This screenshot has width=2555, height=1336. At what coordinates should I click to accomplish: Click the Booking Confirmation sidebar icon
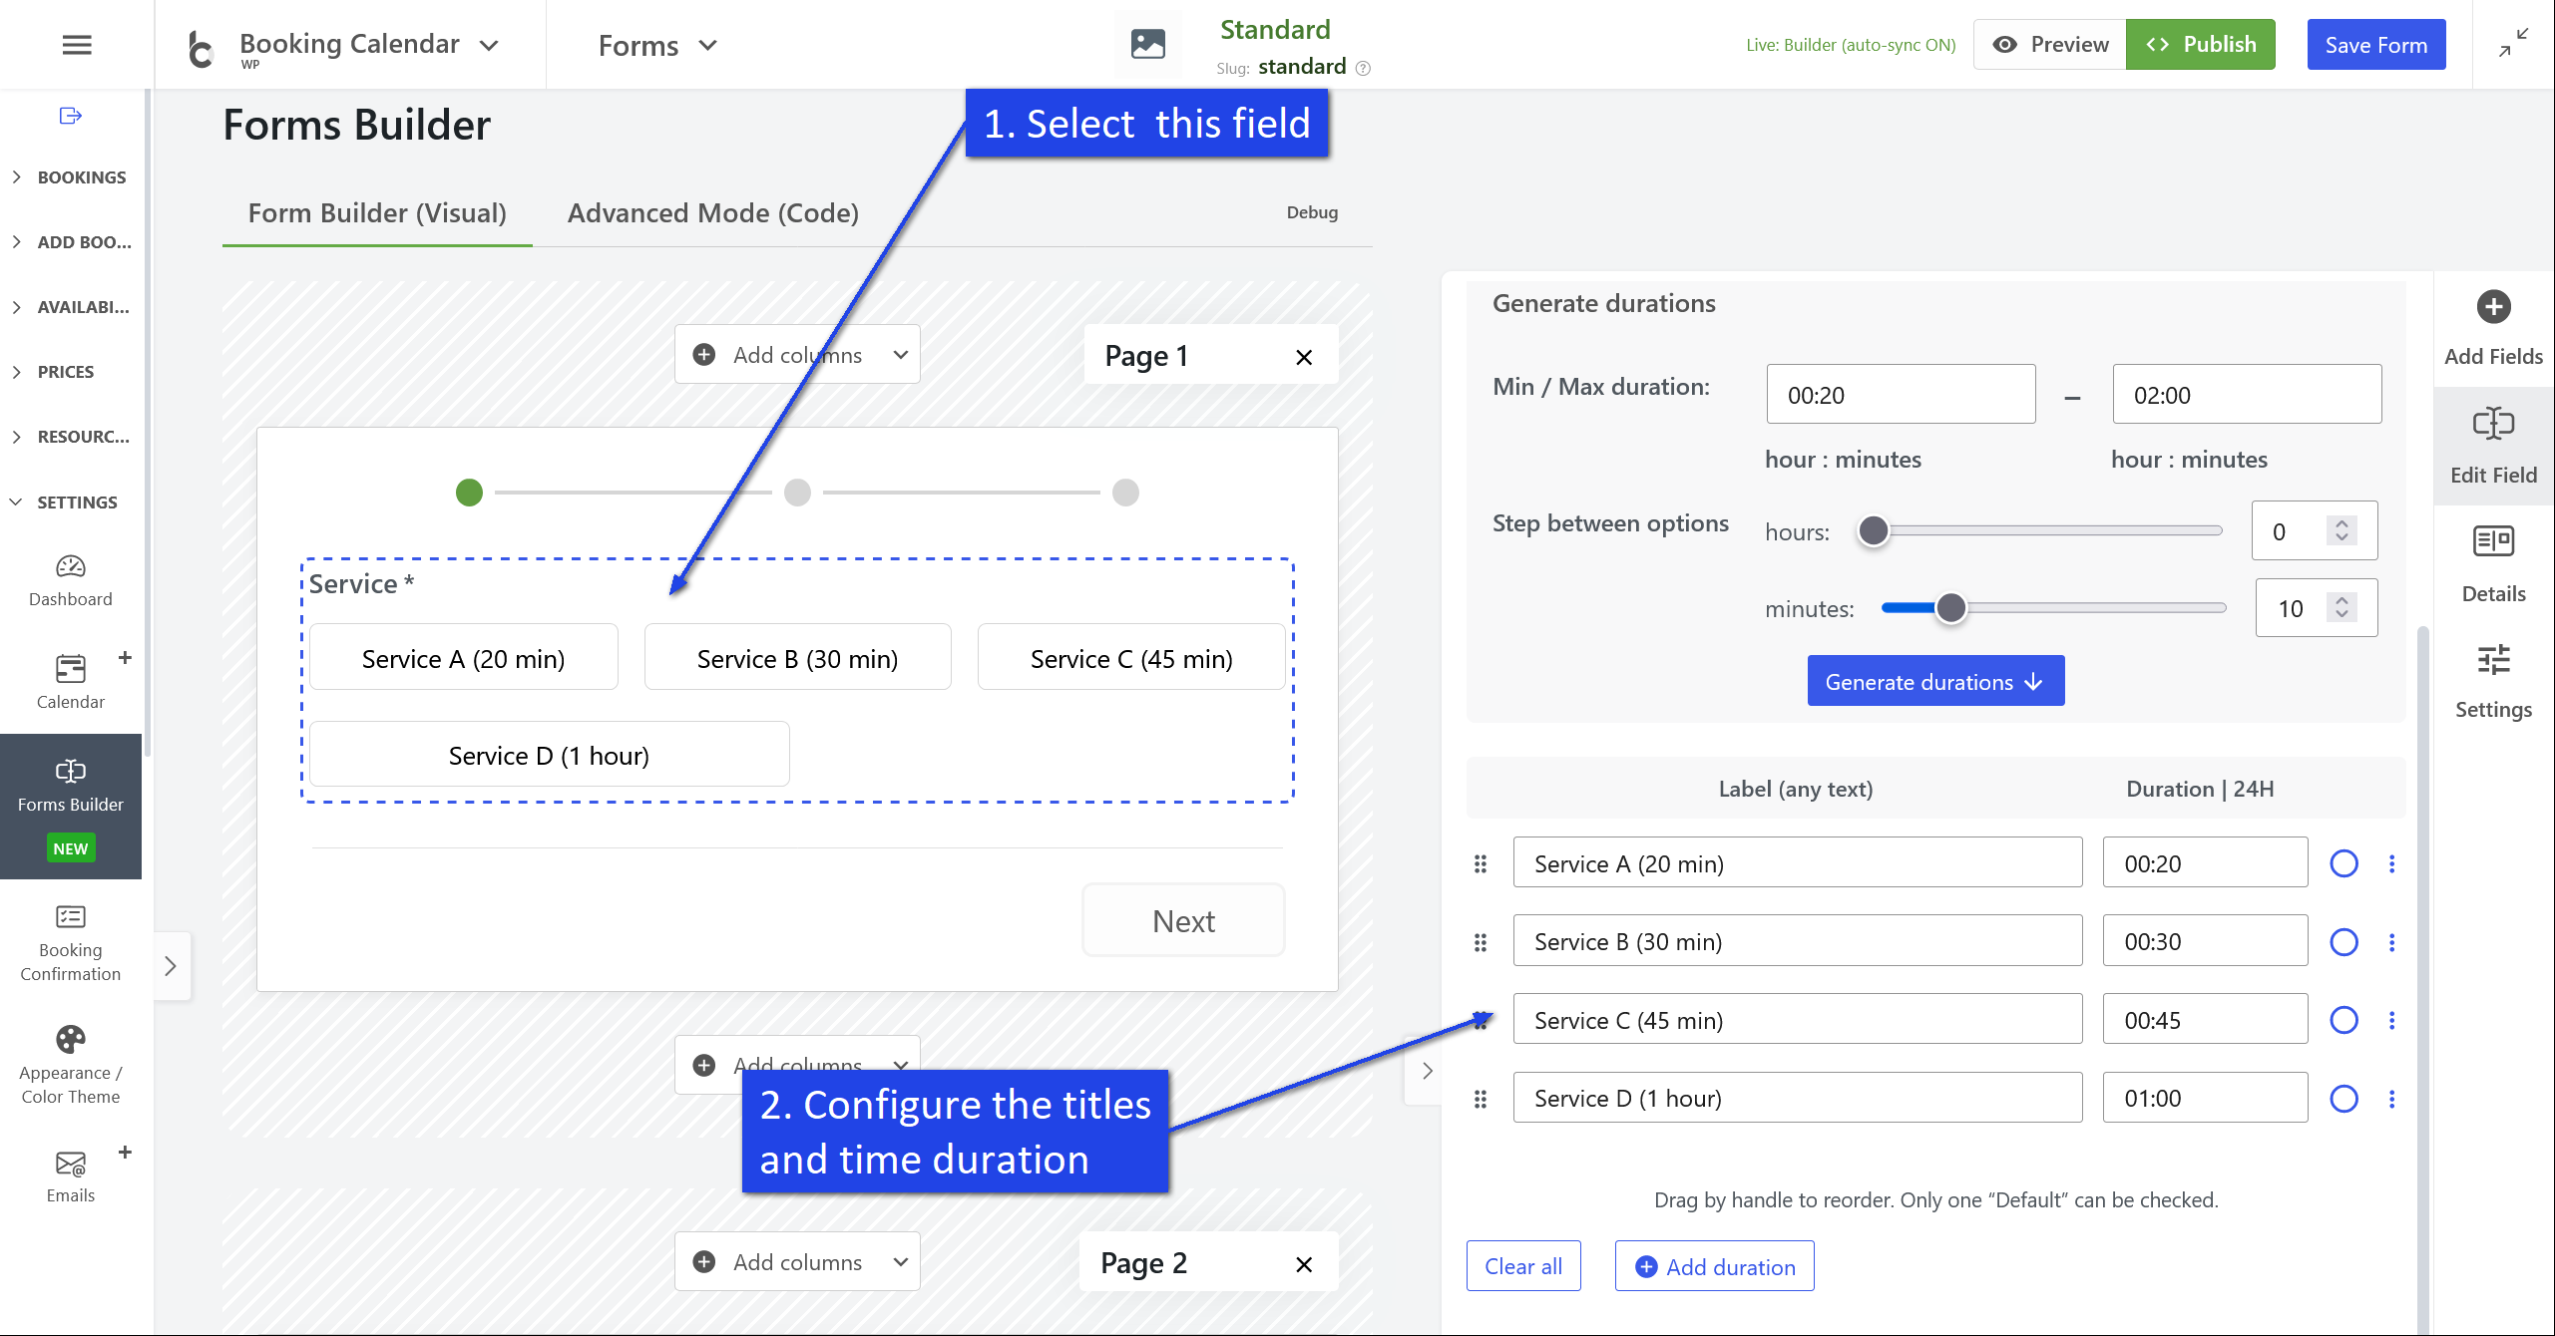coord(70,916)
